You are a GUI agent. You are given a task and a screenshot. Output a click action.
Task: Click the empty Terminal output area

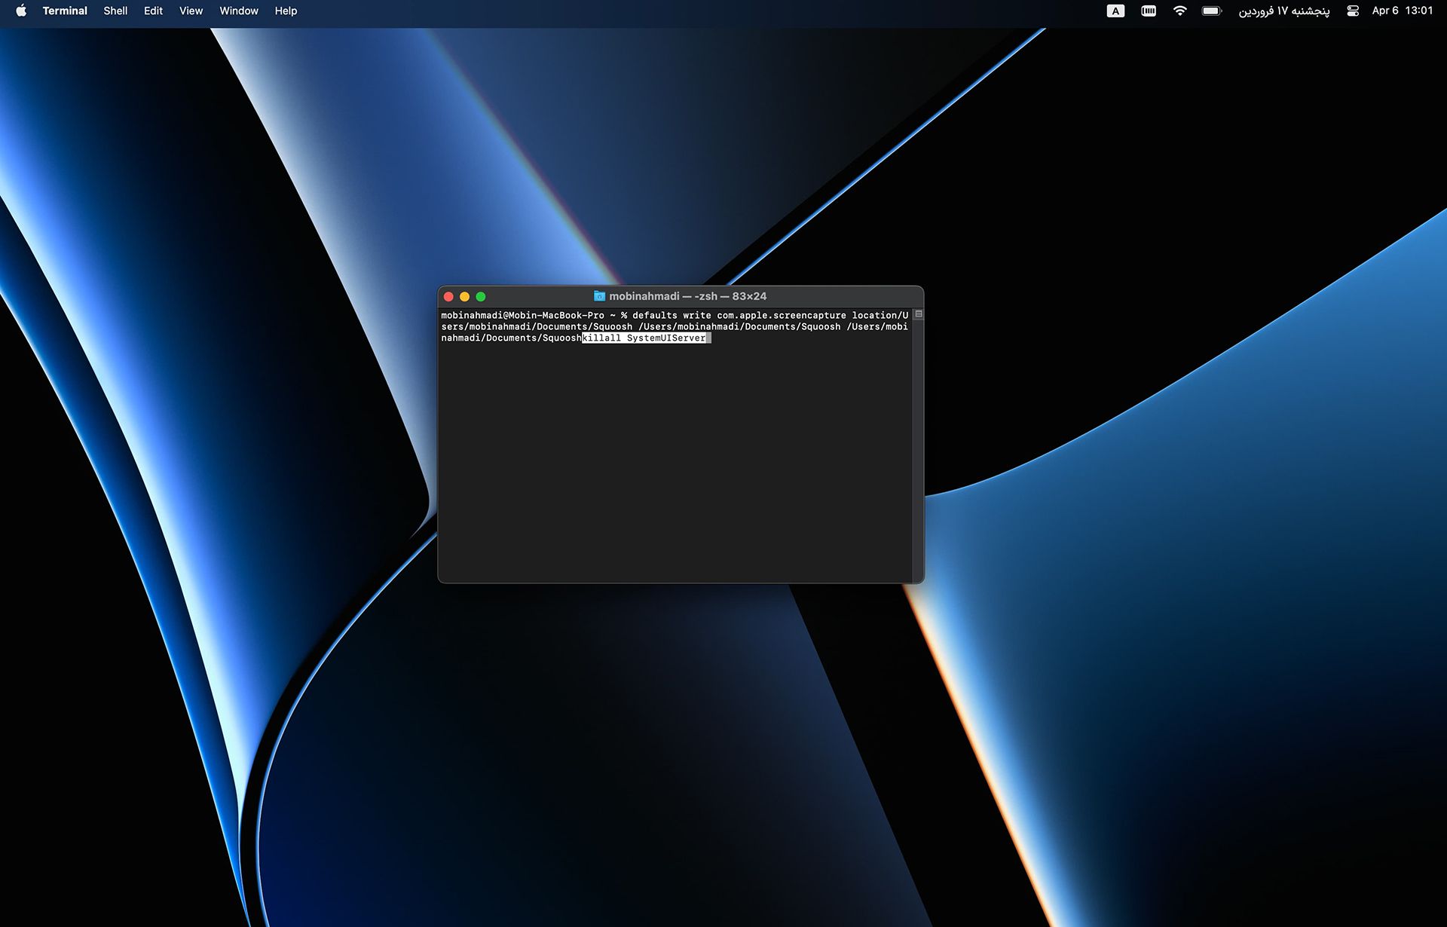[x=675, y=462]
